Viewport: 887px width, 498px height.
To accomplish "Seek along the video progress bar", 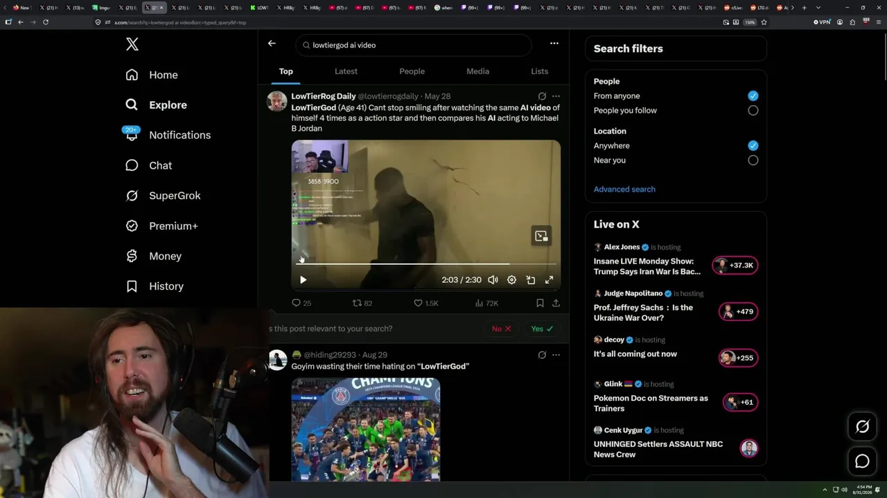I will coord(426,264).
